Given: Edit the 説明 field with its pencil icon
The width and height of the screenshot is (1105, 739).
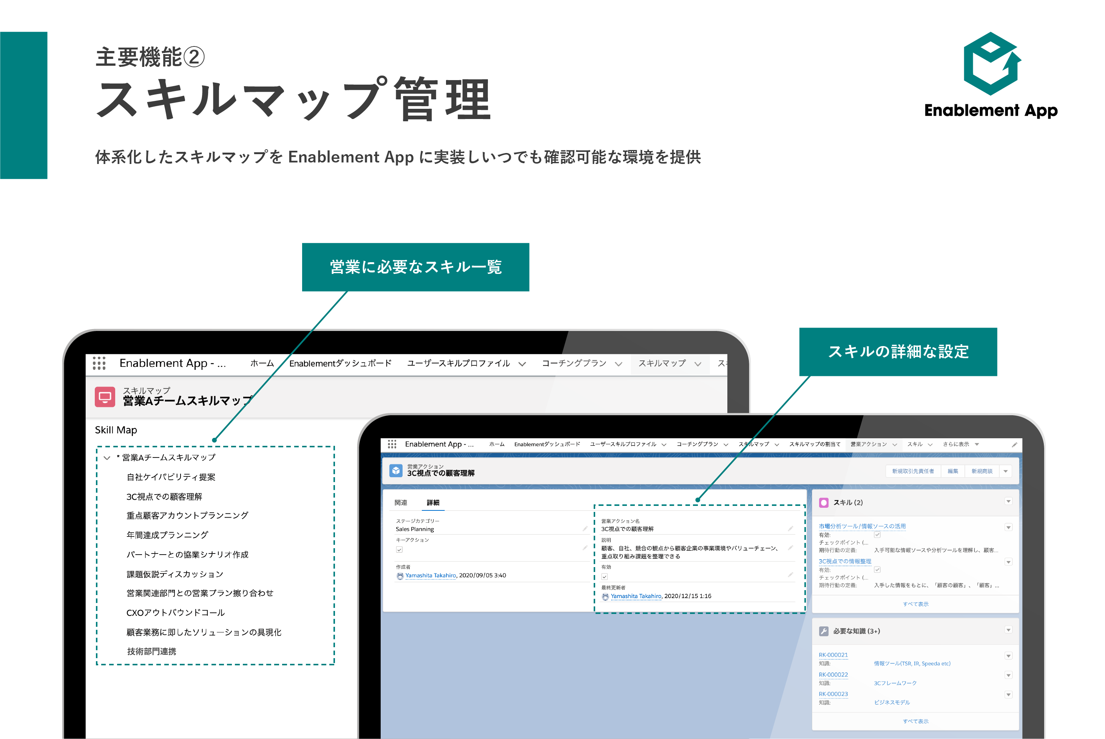Looking at the screenshot, I should coord(791,548).
